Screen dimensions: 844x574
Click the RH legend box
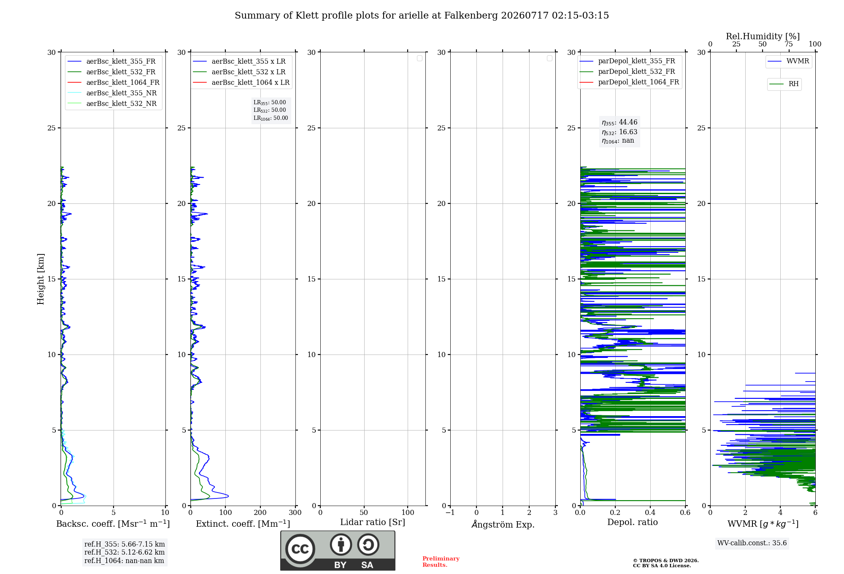tap(784, 84)
